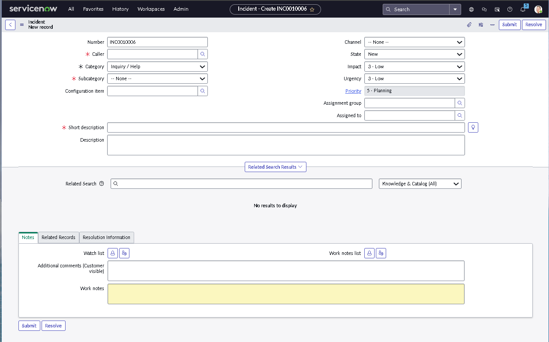Open the Workspaces menu

(x=151, y=9)
